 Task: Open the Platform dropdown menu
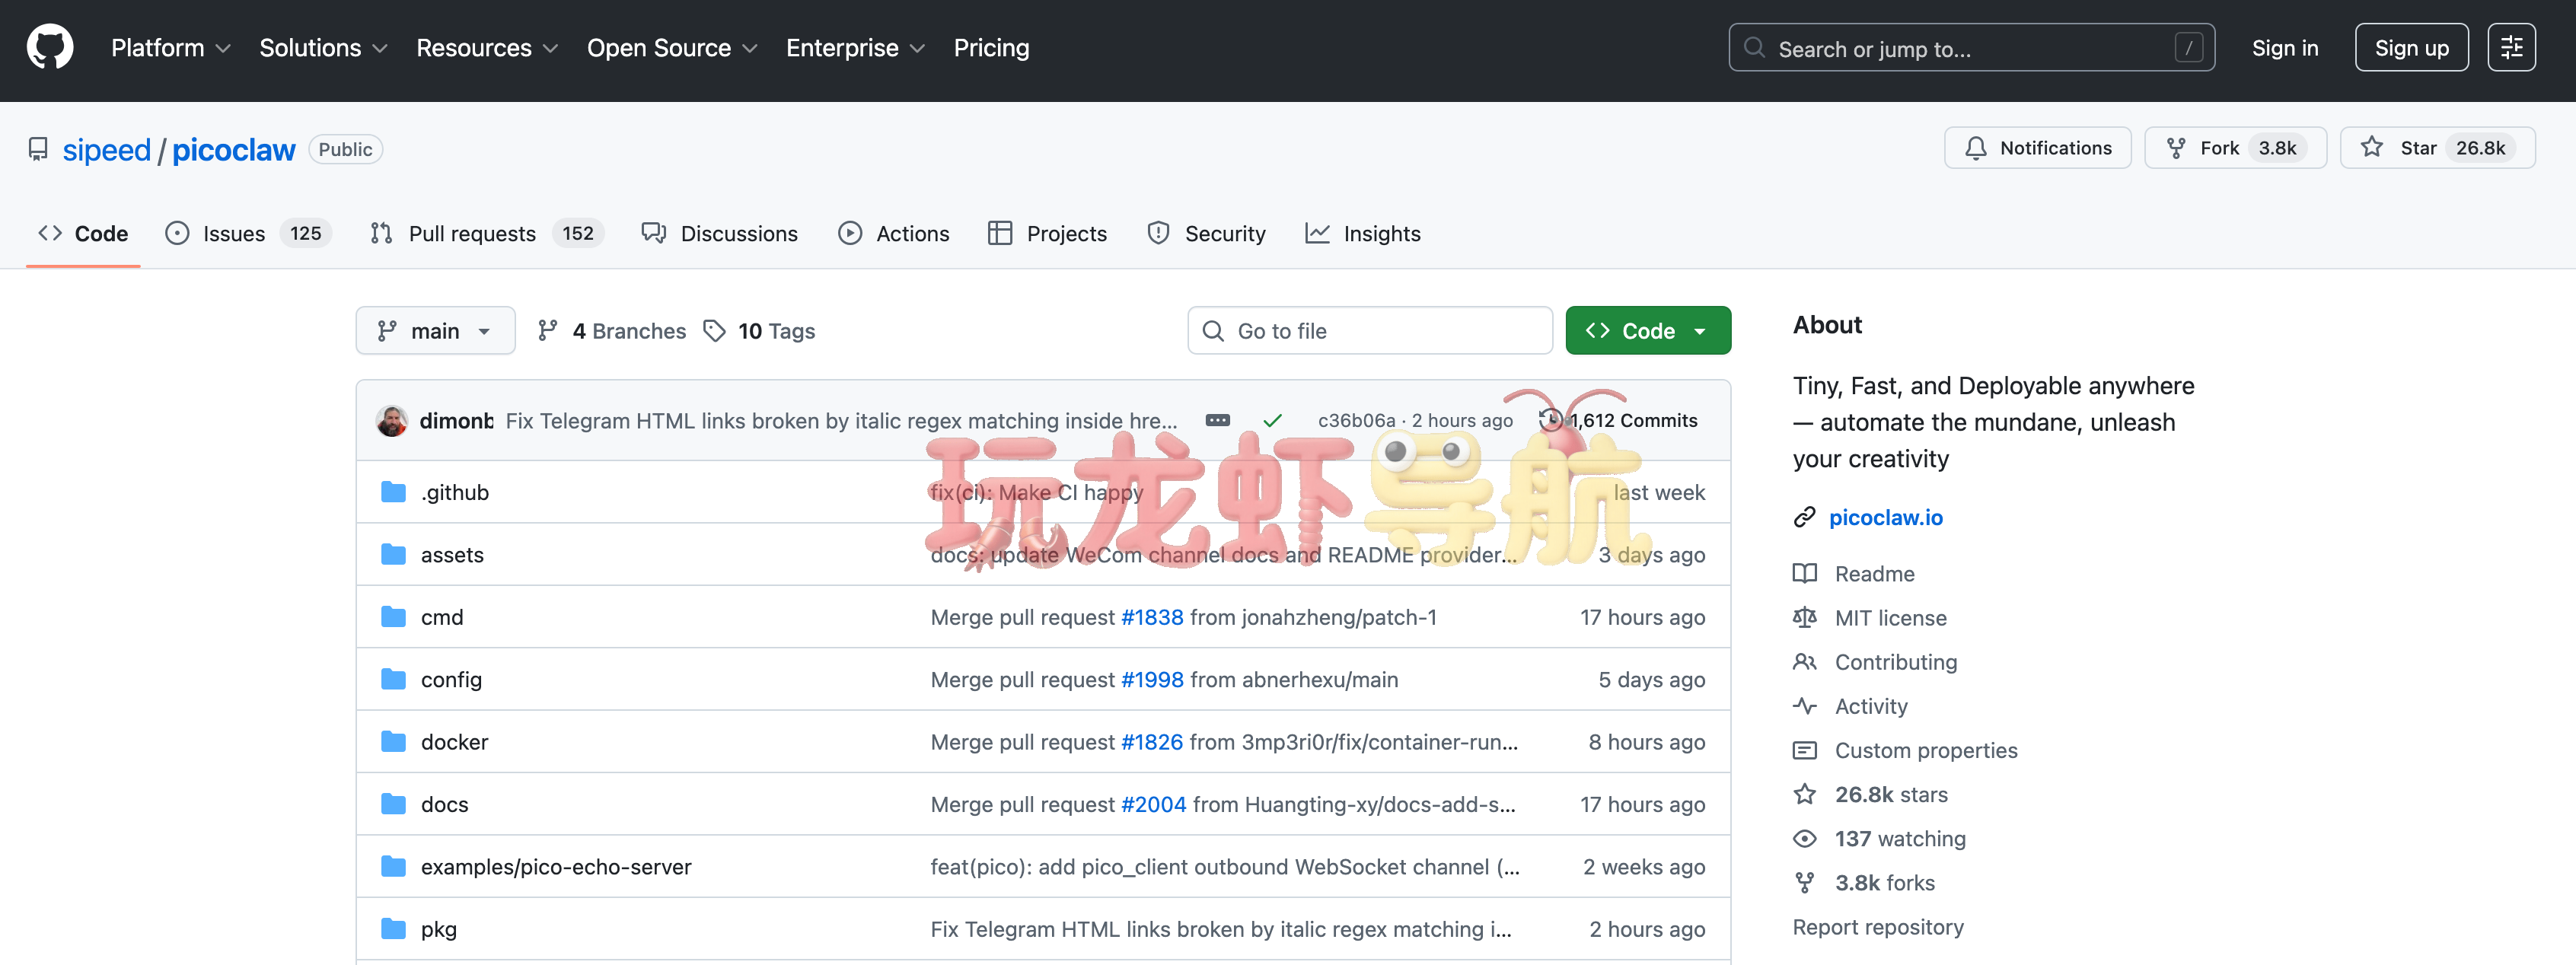171,48
